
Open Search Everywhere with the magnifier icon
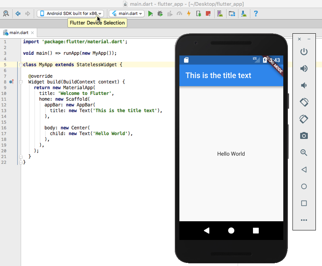click(6, 13)
